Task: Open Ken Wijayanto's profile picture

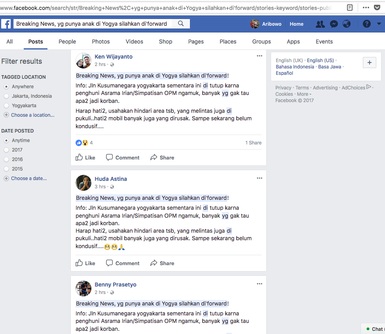Action: pos(83,61)
